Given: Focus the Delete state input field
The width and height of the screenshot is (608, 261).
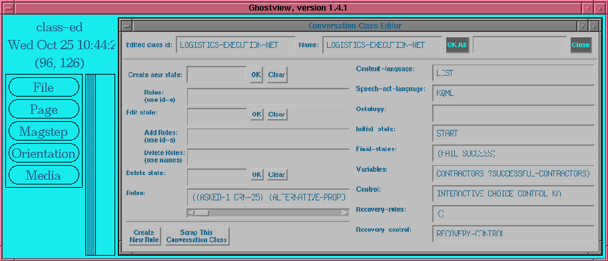Looking at the screenshot, I should click(216, 177).
